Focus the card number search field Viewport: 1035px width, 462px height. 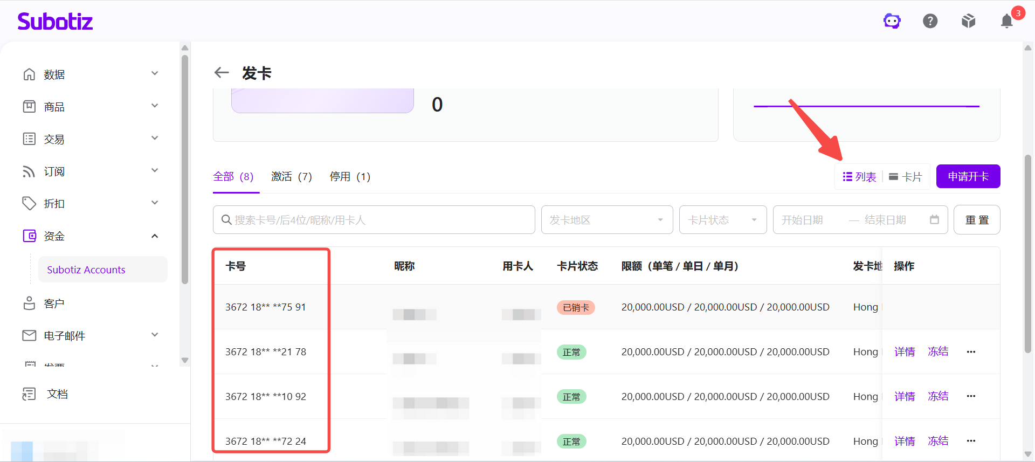[x=374, y=219]
